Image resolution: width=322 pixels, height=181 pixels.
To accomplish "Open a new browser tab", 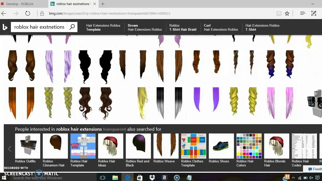I will pyautogui.click(x=103, y=4).
